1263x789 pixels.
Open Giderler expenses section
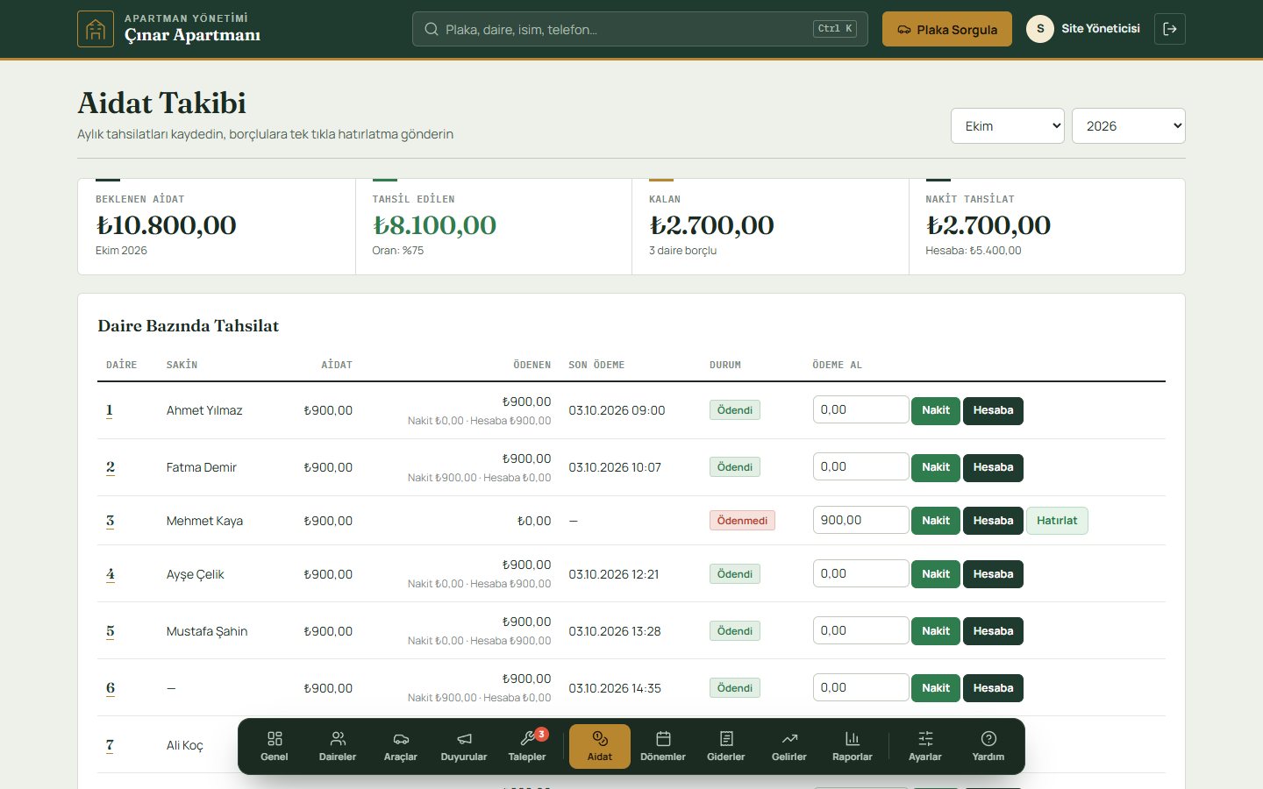(x=726, y=746)
